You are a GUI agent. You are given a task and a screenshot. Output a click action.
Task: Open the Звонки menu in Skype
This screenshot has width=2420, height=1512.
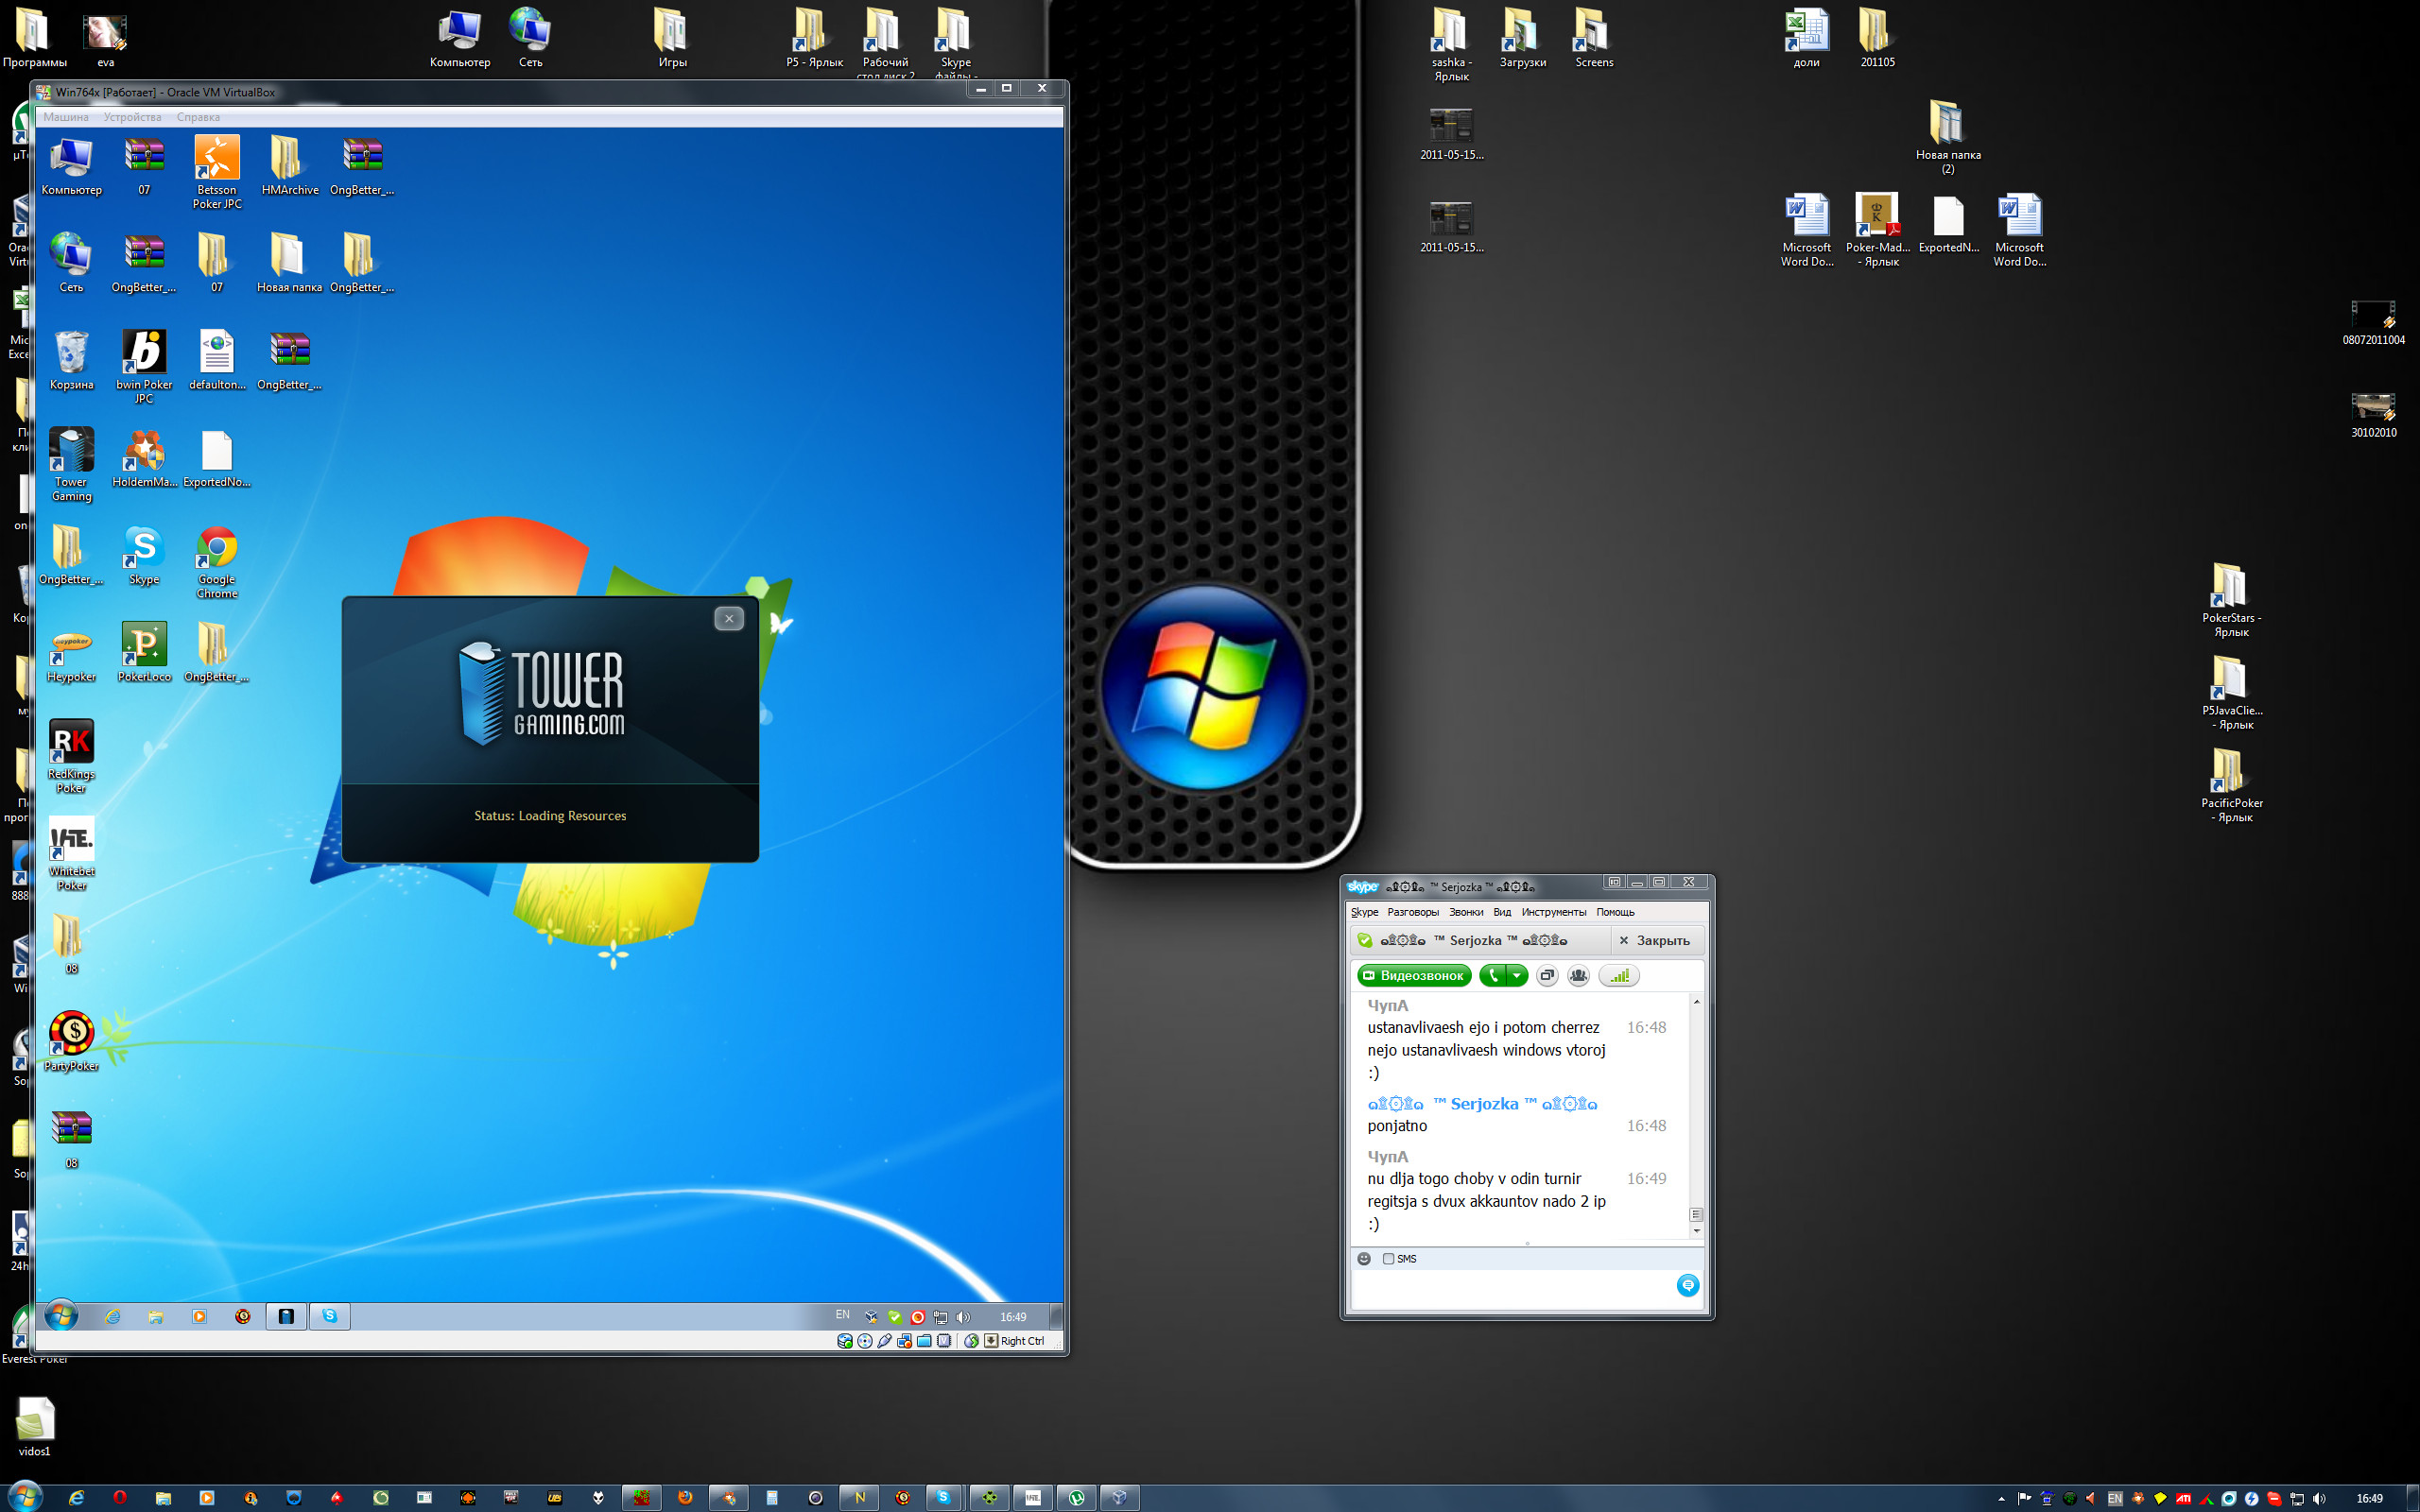pyautogui.click(x=1466, y=912)
